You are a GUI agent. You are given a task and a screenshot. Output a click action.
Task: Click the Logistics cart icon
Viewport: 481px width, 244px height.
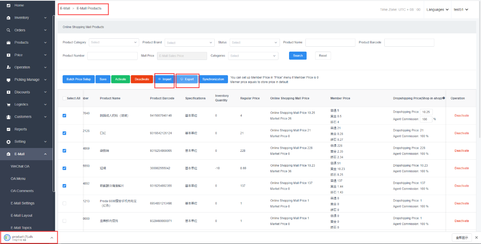coord(8,104)
